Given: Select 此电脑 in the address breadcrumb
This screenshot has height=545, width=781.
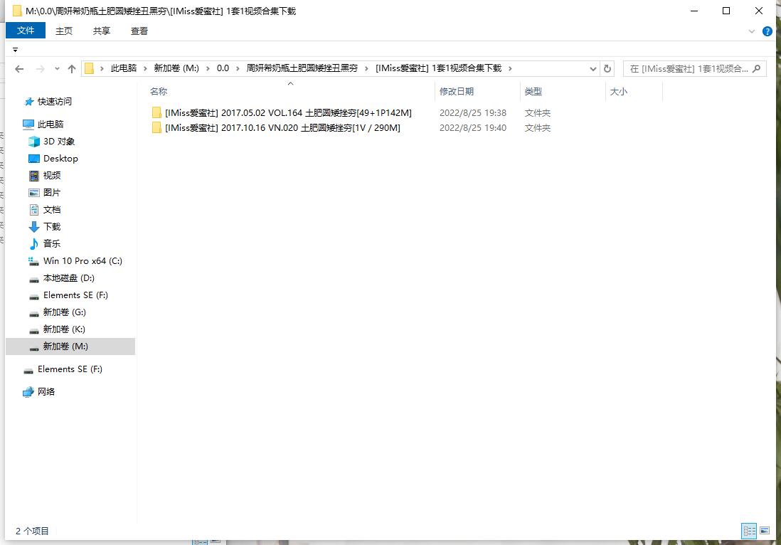Looking at the screenshot, I should click(124, 68).
